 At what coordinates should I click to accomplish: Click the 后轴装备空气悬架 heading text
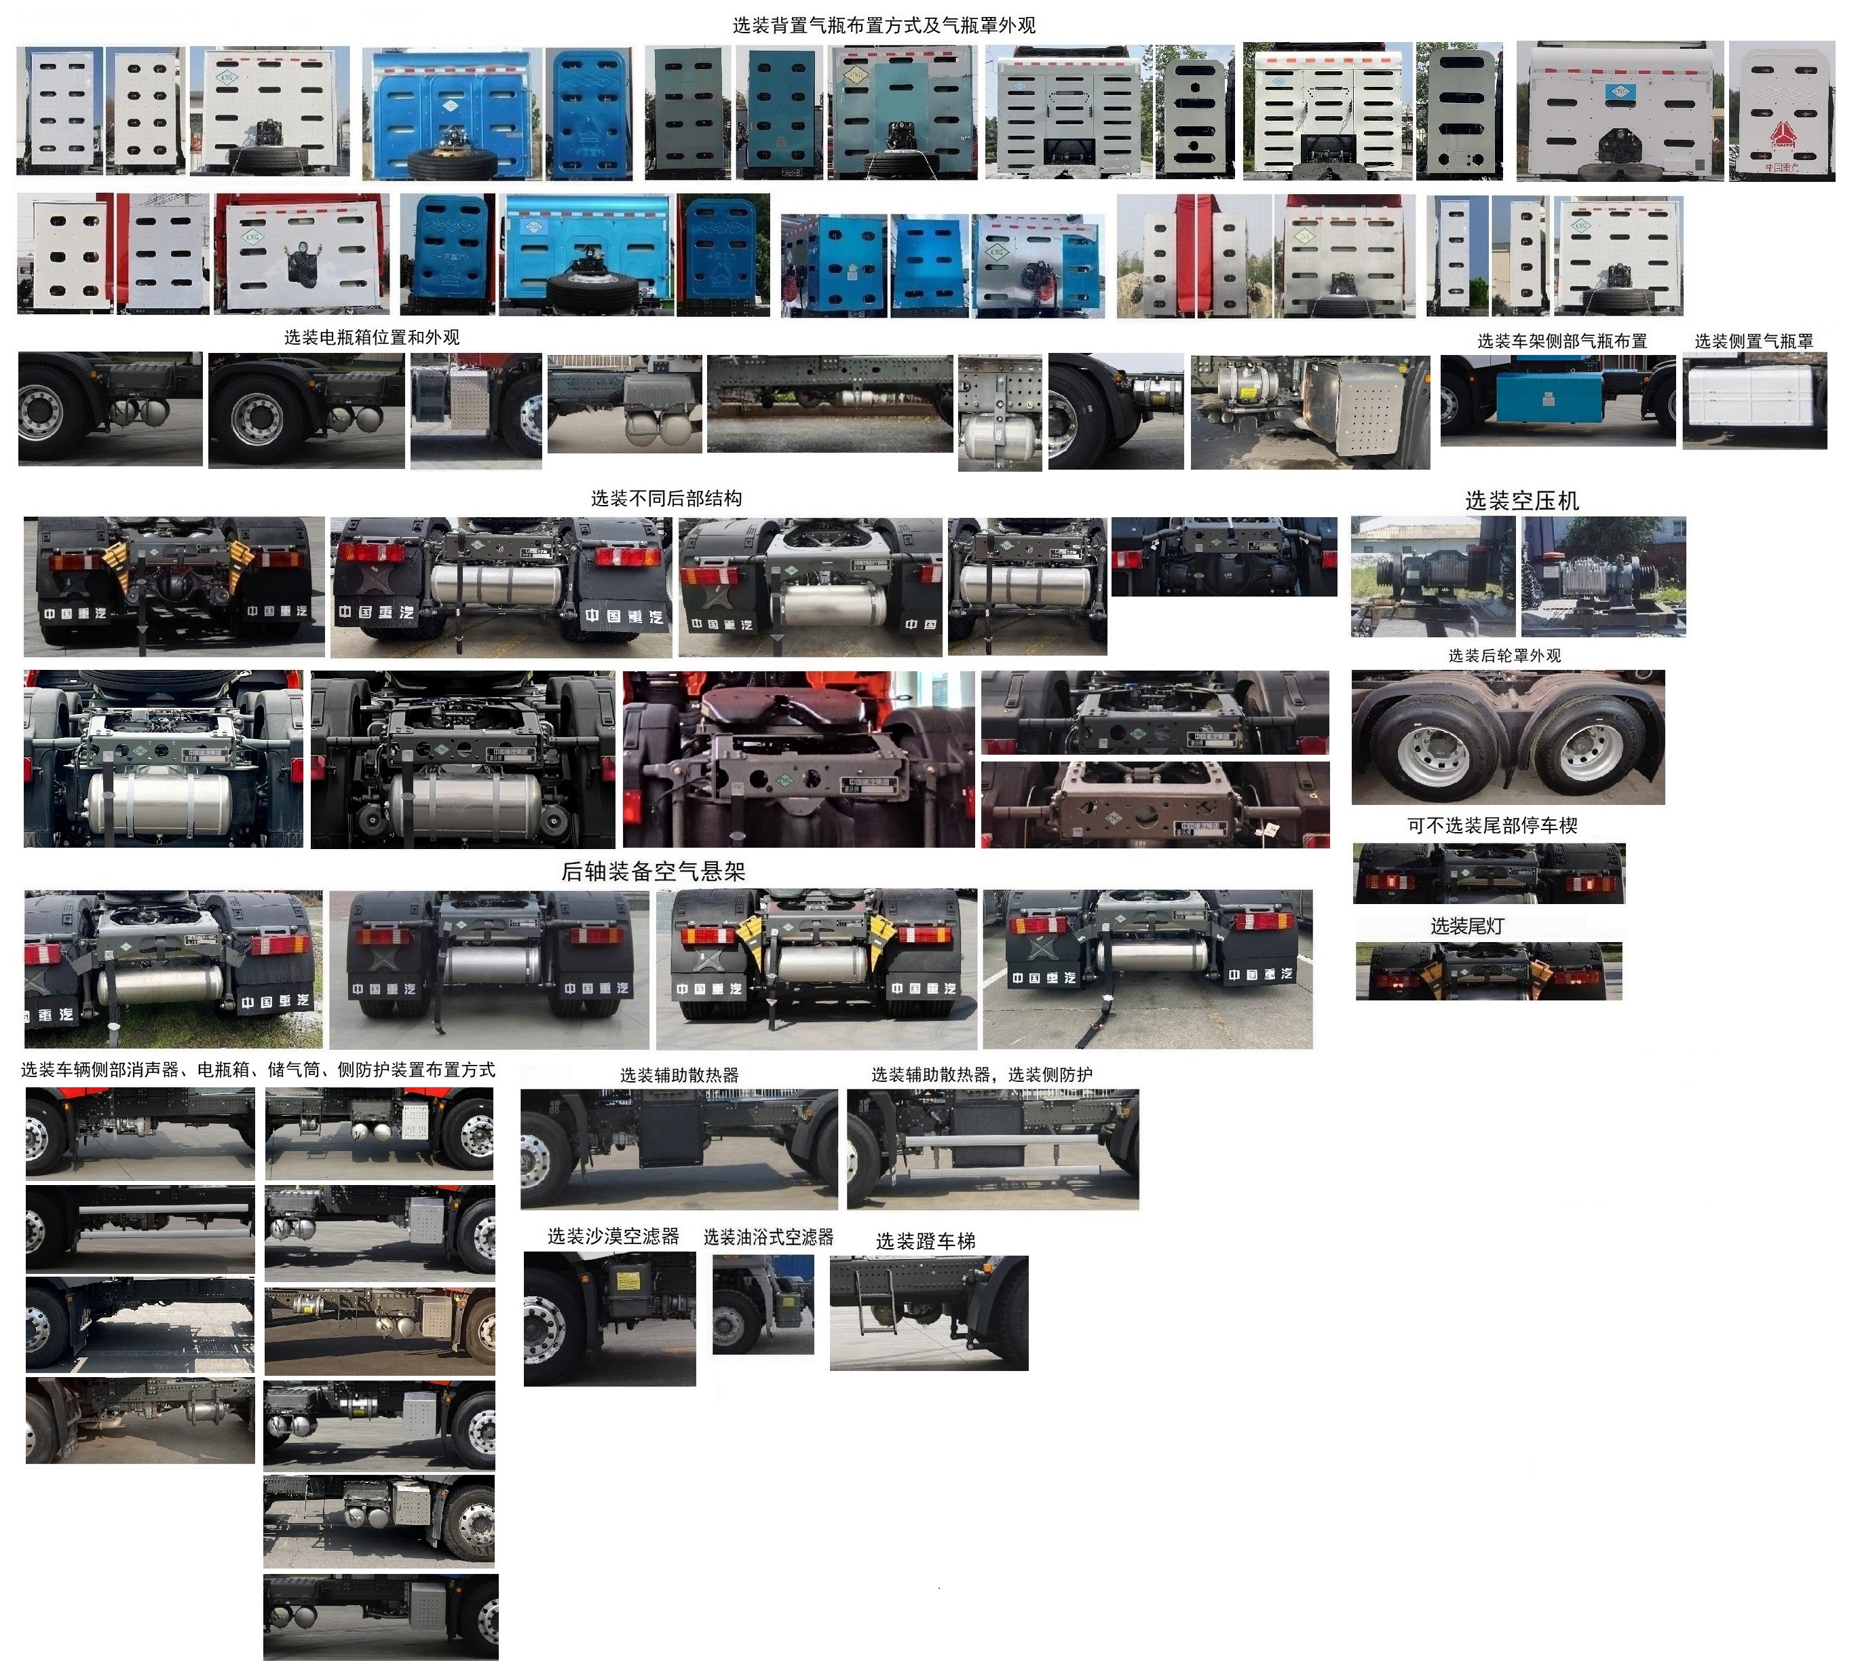click(x=653, y=871)
